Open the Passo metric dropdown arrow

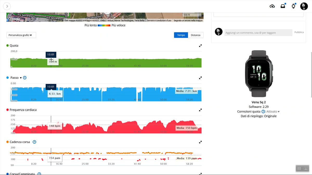point(21,78)
